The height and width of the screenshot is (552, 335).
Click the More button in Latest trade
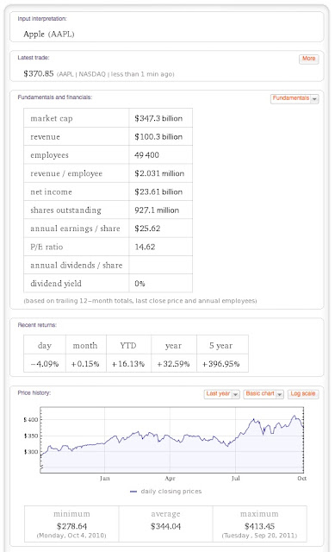pyautogui.click(x=308, y=59)
